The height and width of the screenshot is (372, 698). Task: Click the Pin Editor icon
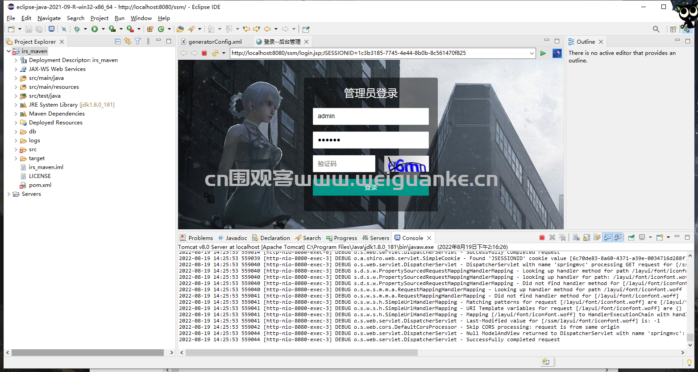point(306,29)
